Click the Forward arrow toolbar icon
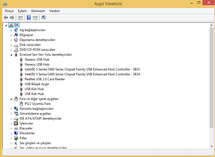The width and height of the screenshot is (215, 157). tap(12, 17)
